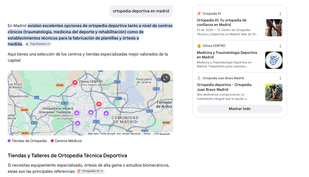Click the 'ortopedia deportiva en madrid' query bubble
Viewport: 309px width, 177px height.
(x=141, y=11)
